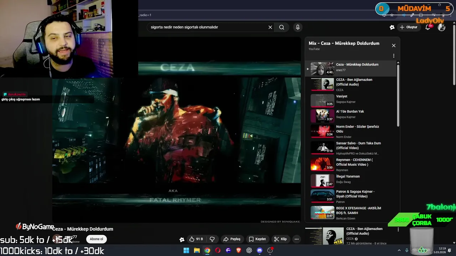Open the YouTube account avatar menu

coord(441,27)
